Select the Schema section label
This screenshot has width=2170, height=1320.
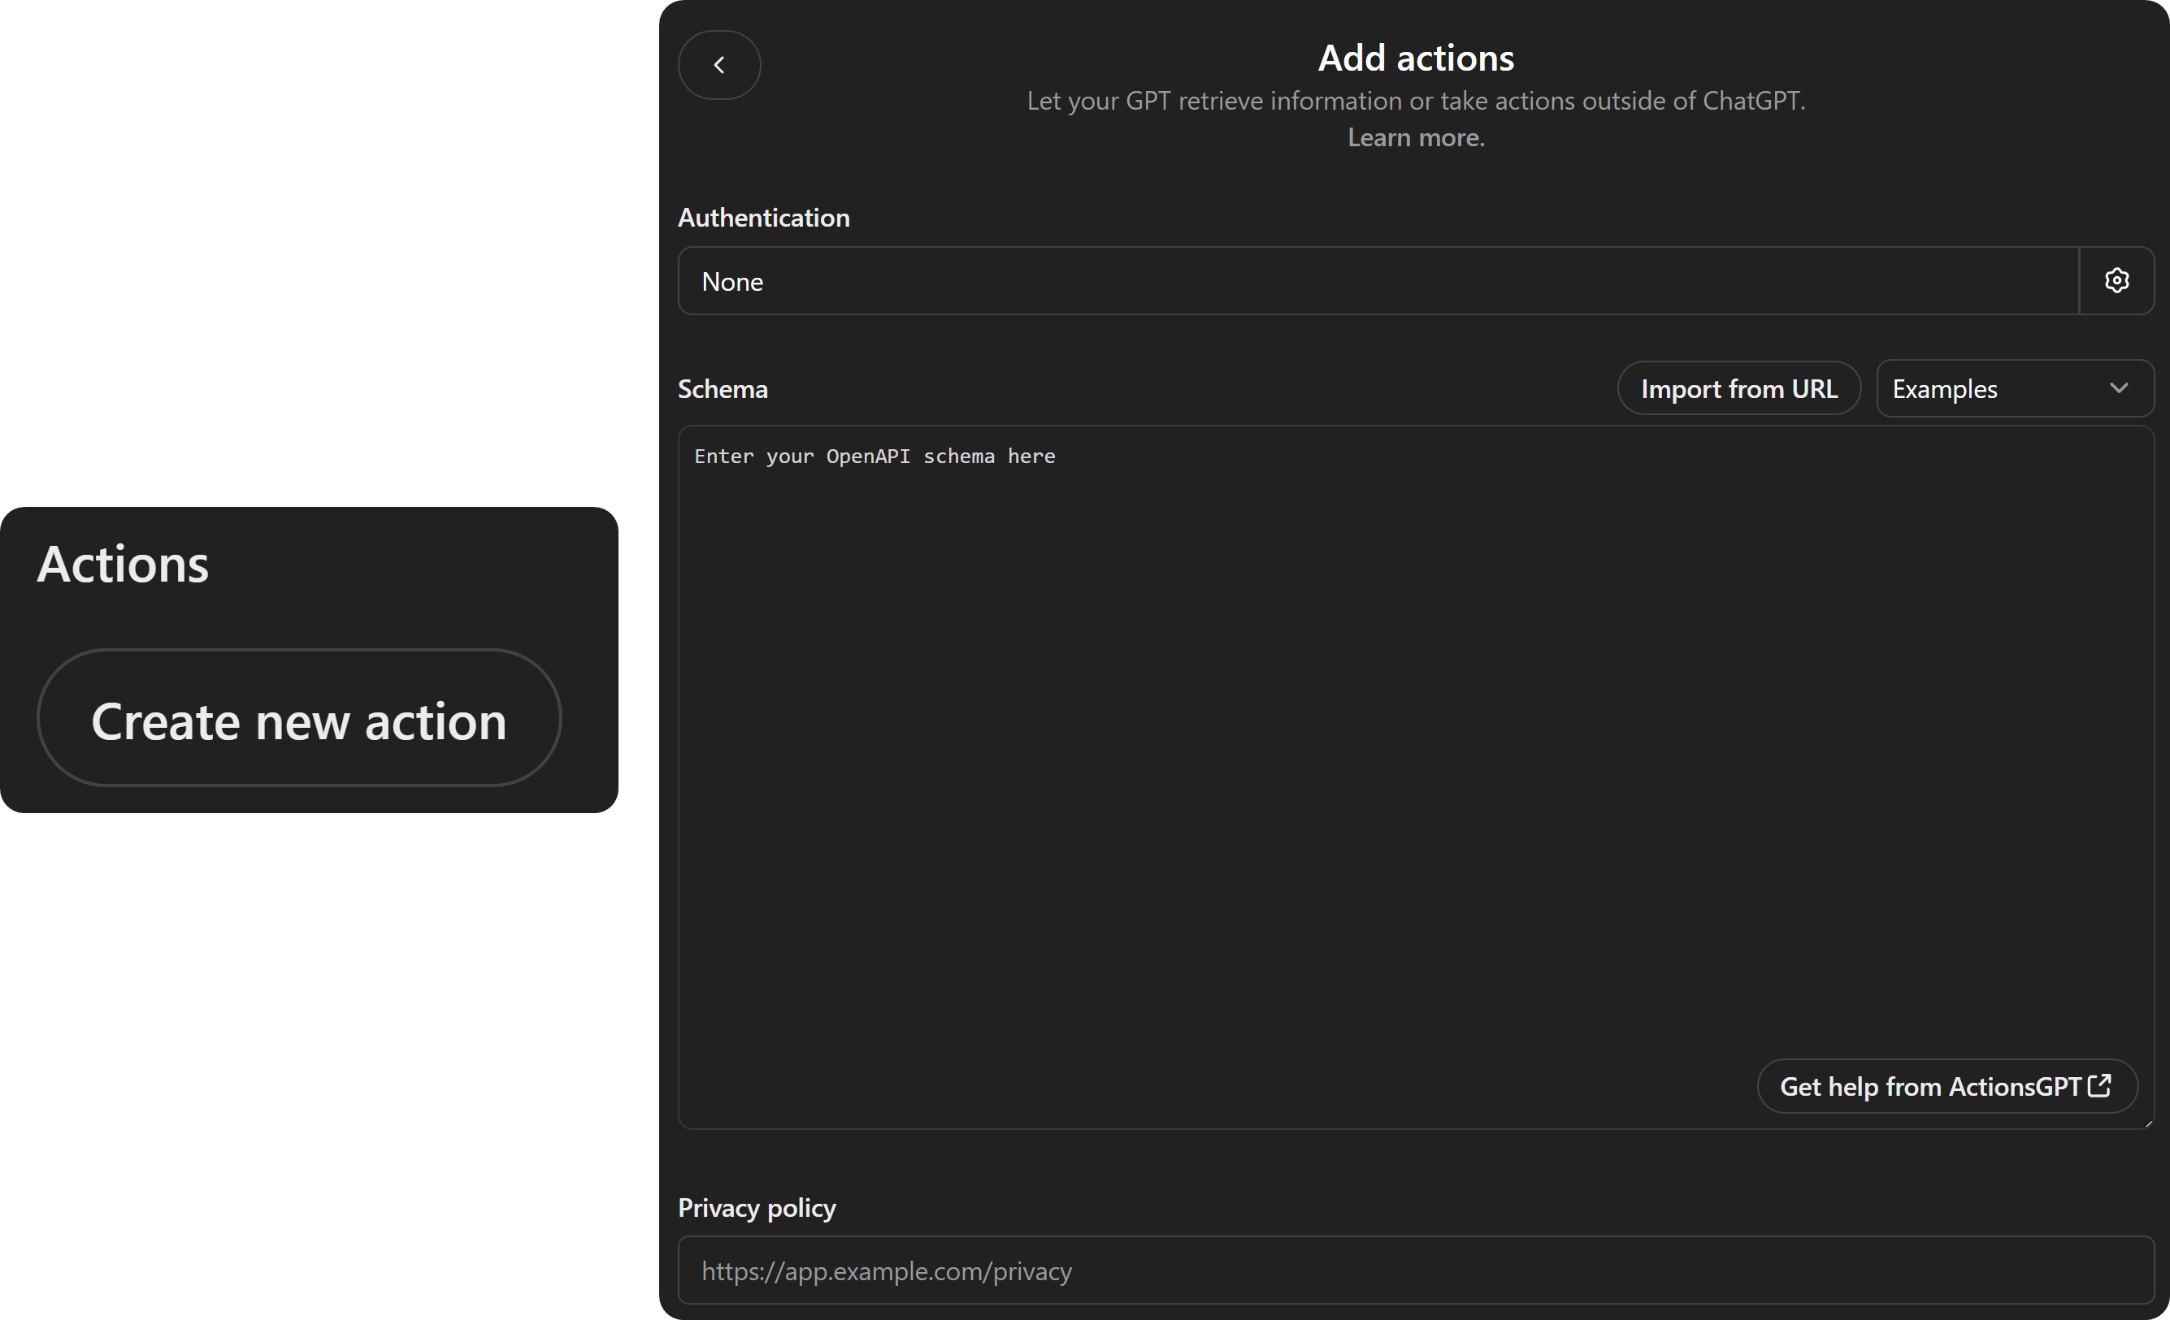click(x=723, y=388)
